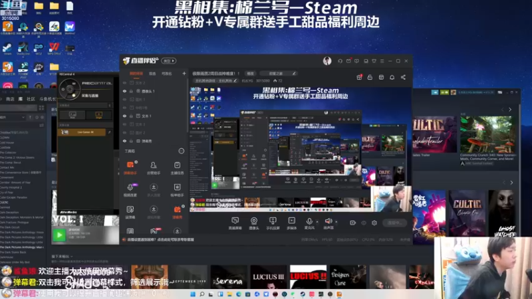Image resolution: width=532 pixels, height=299 pixels.
Task: Toggle lock on 摄像头 1 source
Action: (131, 91)
